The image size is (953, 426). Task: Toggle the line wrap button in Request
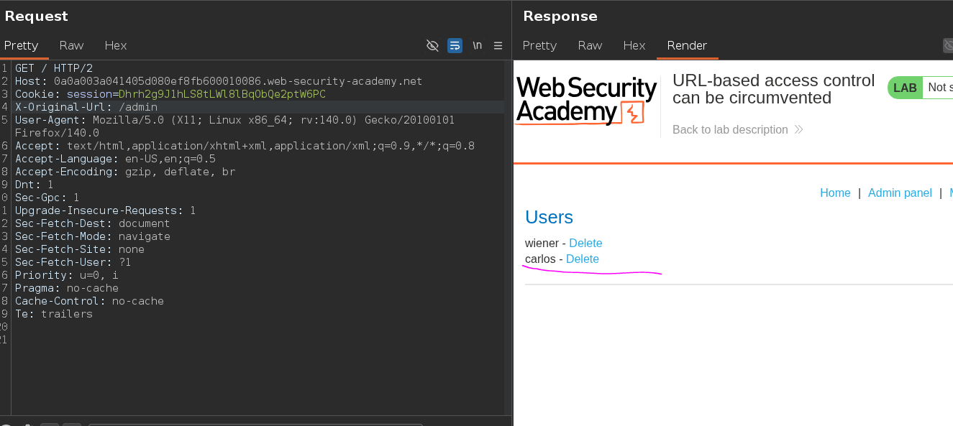(x=455, y=45)
